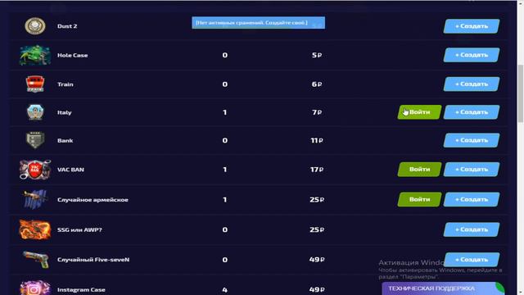The image size is (524, 295).
Task: Click the Случайный Five-seveN pistol image
Action: tap(36, 260)
